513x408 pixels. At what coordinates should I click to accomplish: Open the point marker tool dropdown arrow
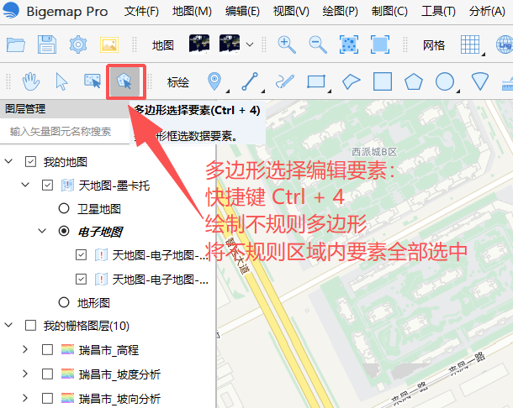227,92
